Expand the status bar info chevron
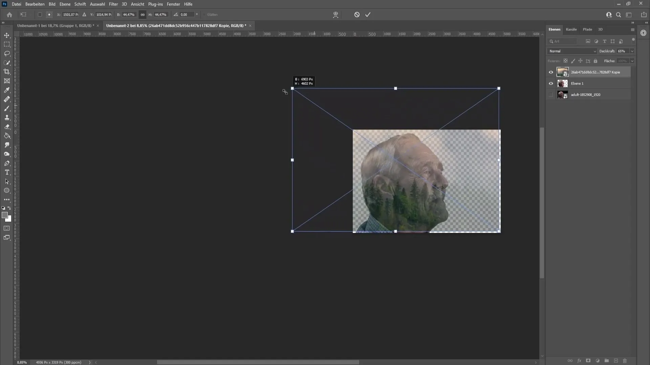This screenshot has height=365, width=650. pos(90,362)
